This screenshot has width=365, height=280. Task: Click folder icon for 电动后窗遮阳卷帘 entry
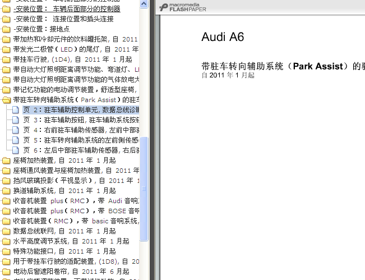[6, 272]
